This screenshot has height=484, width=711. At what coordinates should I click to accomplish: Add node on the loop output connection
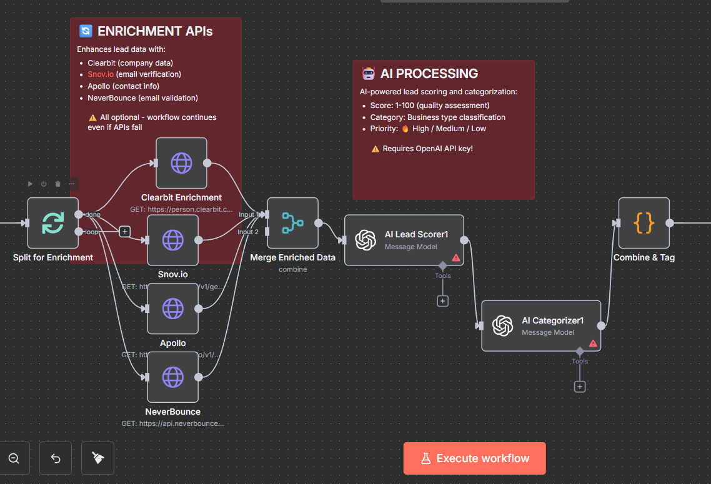[x=125, y=232]
